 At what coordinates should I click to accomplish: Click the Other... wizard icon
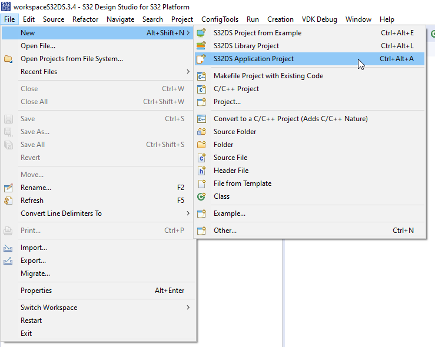click(x=201, y=231)
